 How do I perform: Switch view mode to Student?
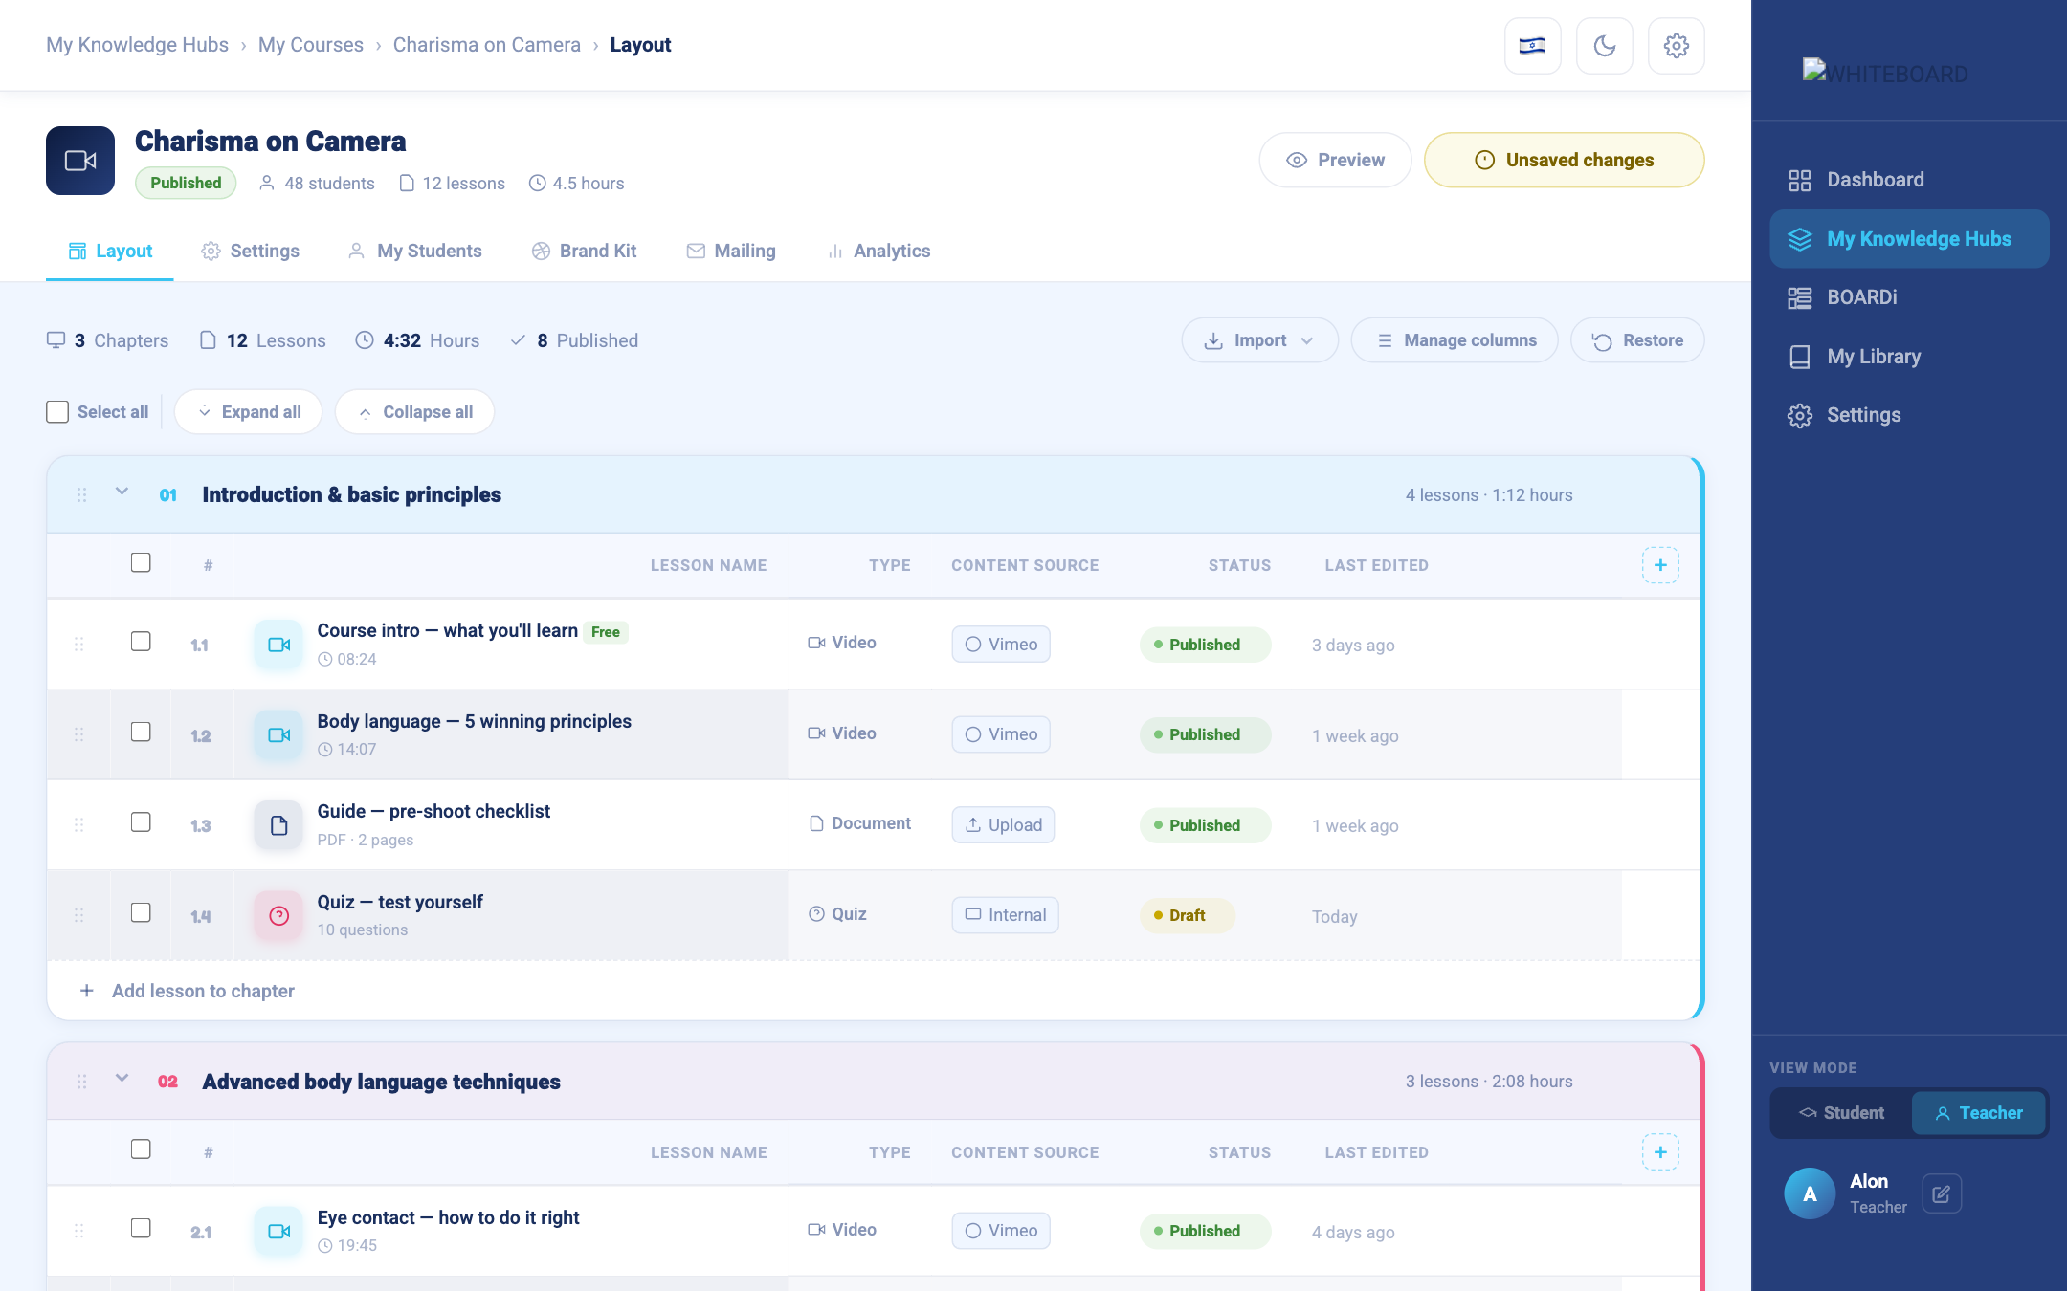point(1841,1113)
